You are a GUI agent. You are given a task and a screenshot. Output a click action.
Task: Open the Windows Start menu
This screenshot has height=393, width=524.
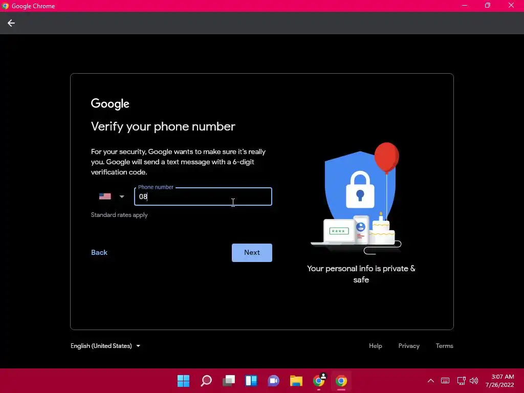(x=183, y=381)
